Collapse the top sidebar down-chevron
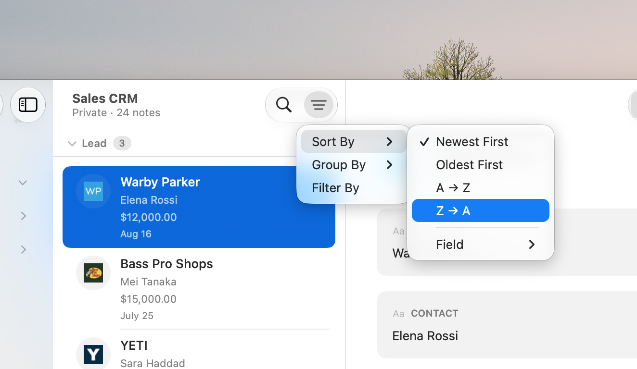 click(23, 183)
